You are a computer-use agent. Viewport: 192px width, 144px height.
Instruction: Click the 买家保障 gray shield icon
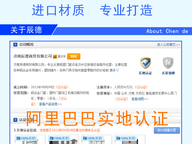tap(168, 63)
